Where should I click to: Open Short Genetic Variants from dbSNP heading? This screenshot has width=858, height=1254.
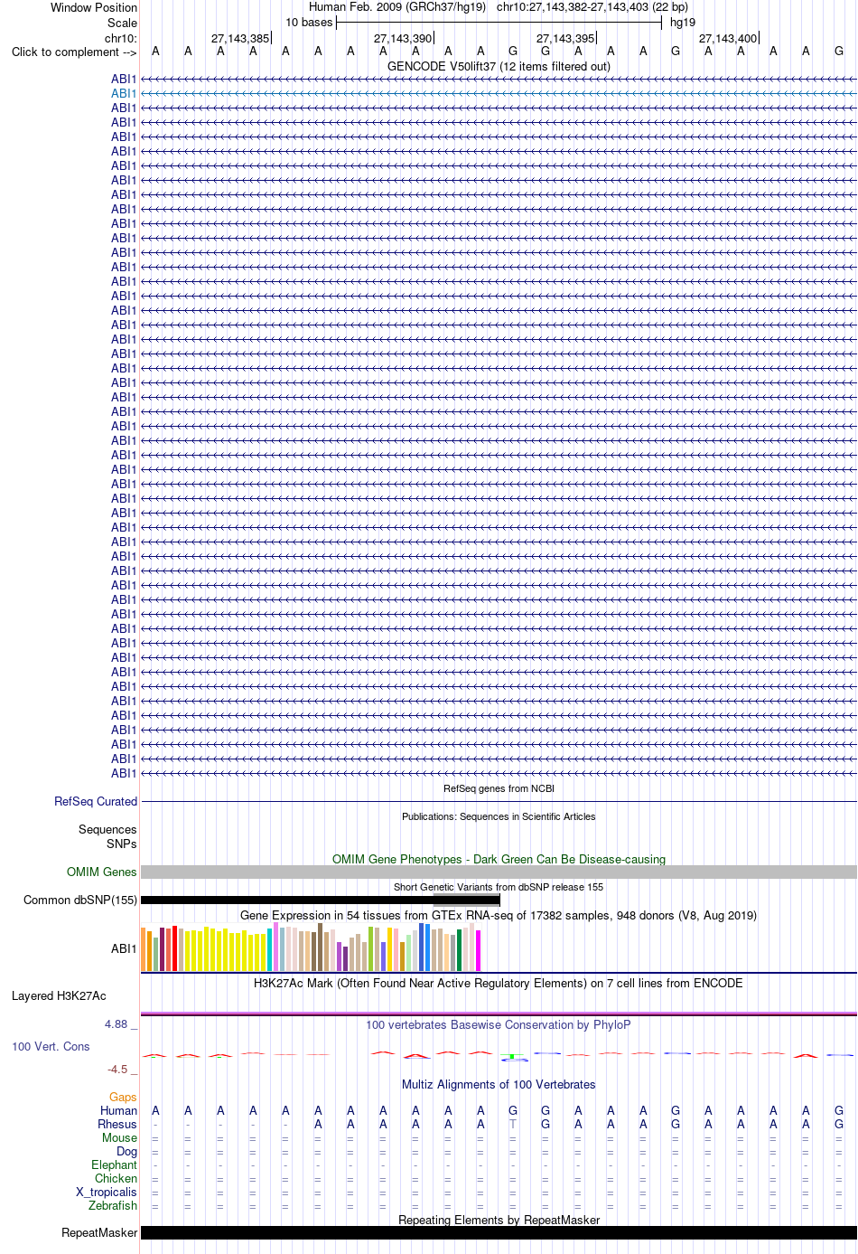click(x=499, y=887)
